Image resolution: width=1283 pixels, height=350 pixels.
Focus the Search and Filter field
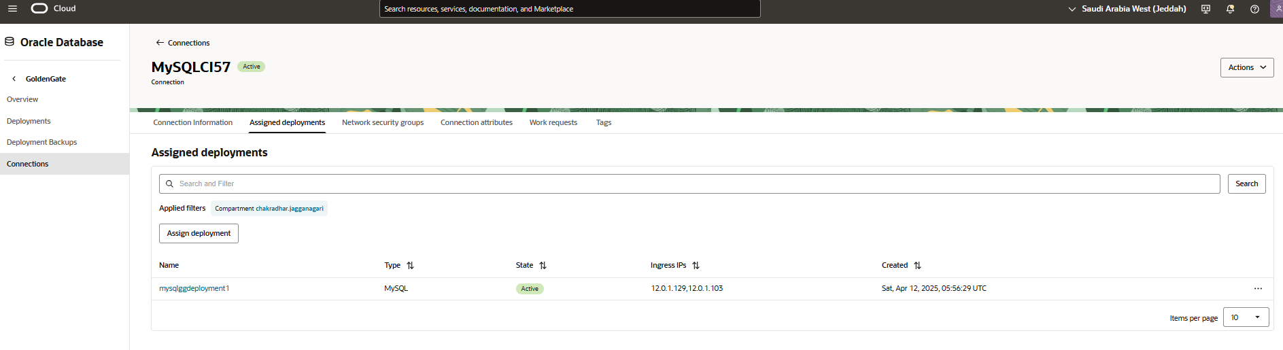pos(689,183)
